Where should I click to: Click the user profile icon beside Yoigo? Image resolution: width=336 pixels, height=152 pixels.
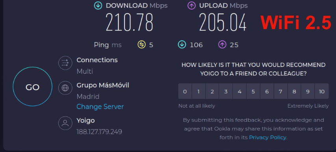click(x=65, y=123)
